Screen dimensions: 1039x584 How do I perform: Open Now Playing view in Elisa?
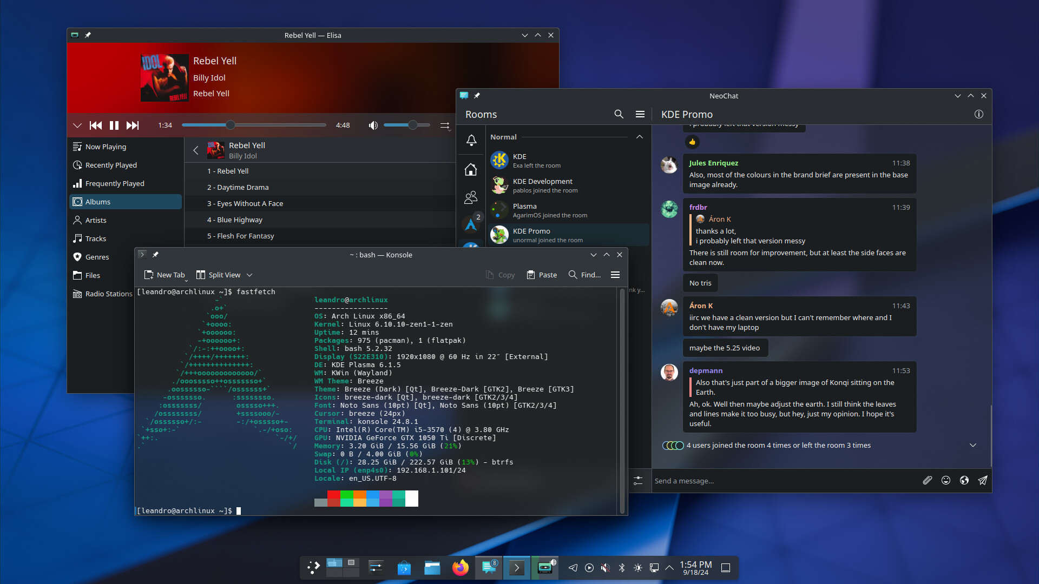click(x=126, y=147)
